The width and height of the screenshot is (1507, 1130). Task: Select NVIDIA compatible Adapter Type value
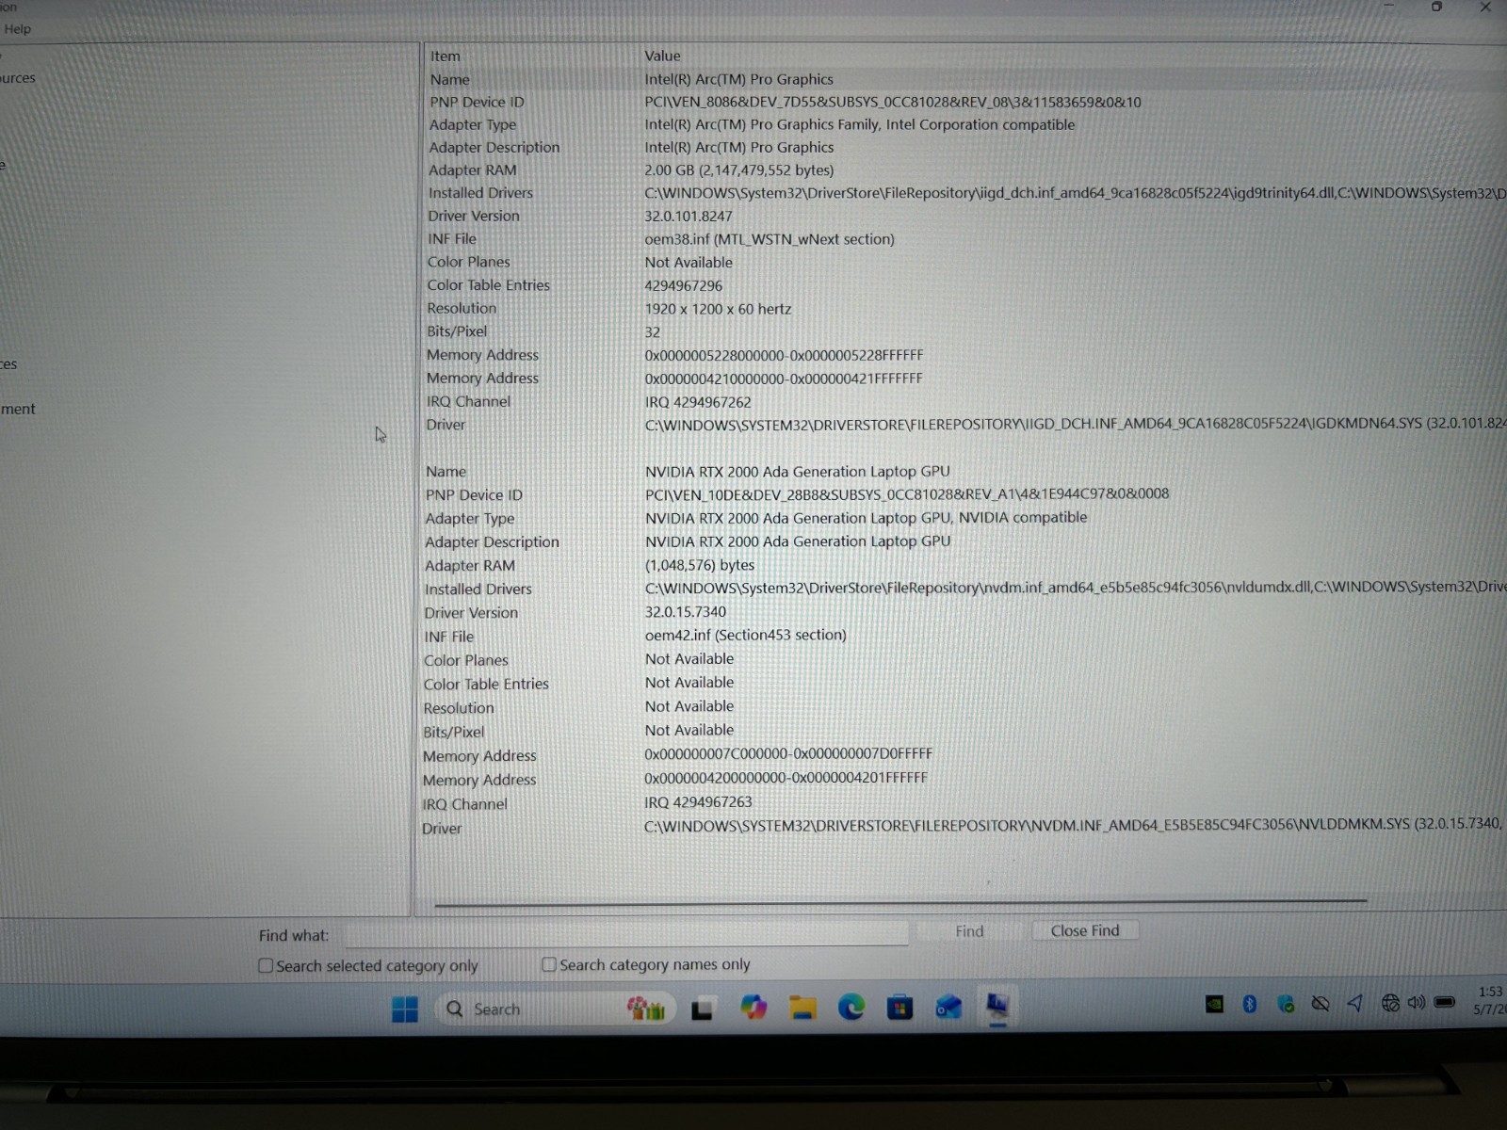pos(866,518)
